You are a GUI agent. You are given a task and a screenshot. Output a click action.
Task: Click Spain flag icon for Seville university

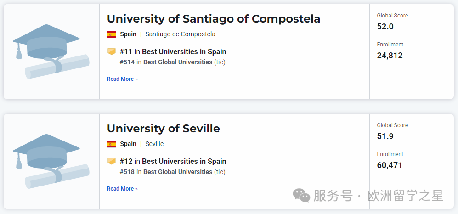[x=112, y=144]
